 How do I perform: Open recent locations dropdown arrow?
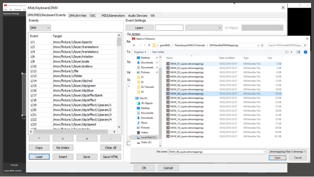pos(145,45)
